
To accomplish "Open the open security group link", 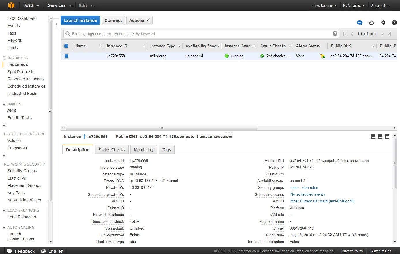I will [294, 187].
